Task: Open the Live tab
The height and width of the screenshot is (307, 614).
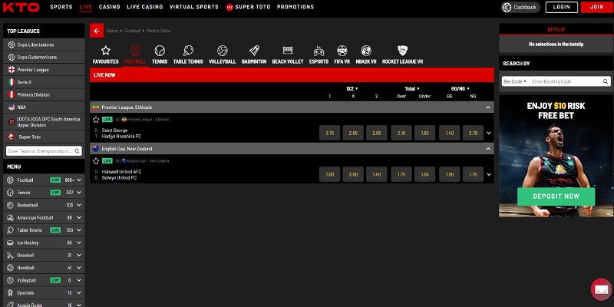Action: click(x=86, y=7)
